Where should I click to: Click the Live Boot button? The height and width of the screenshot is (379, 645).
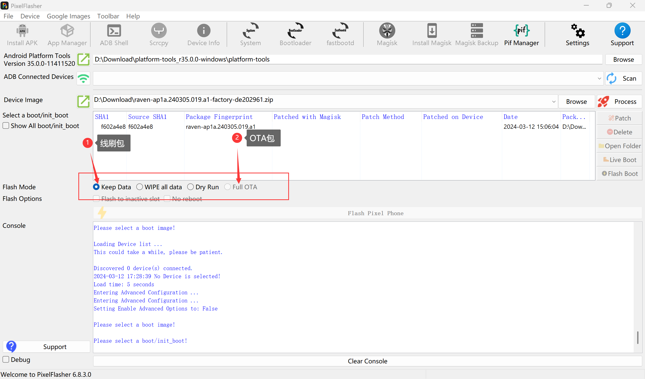619,160
